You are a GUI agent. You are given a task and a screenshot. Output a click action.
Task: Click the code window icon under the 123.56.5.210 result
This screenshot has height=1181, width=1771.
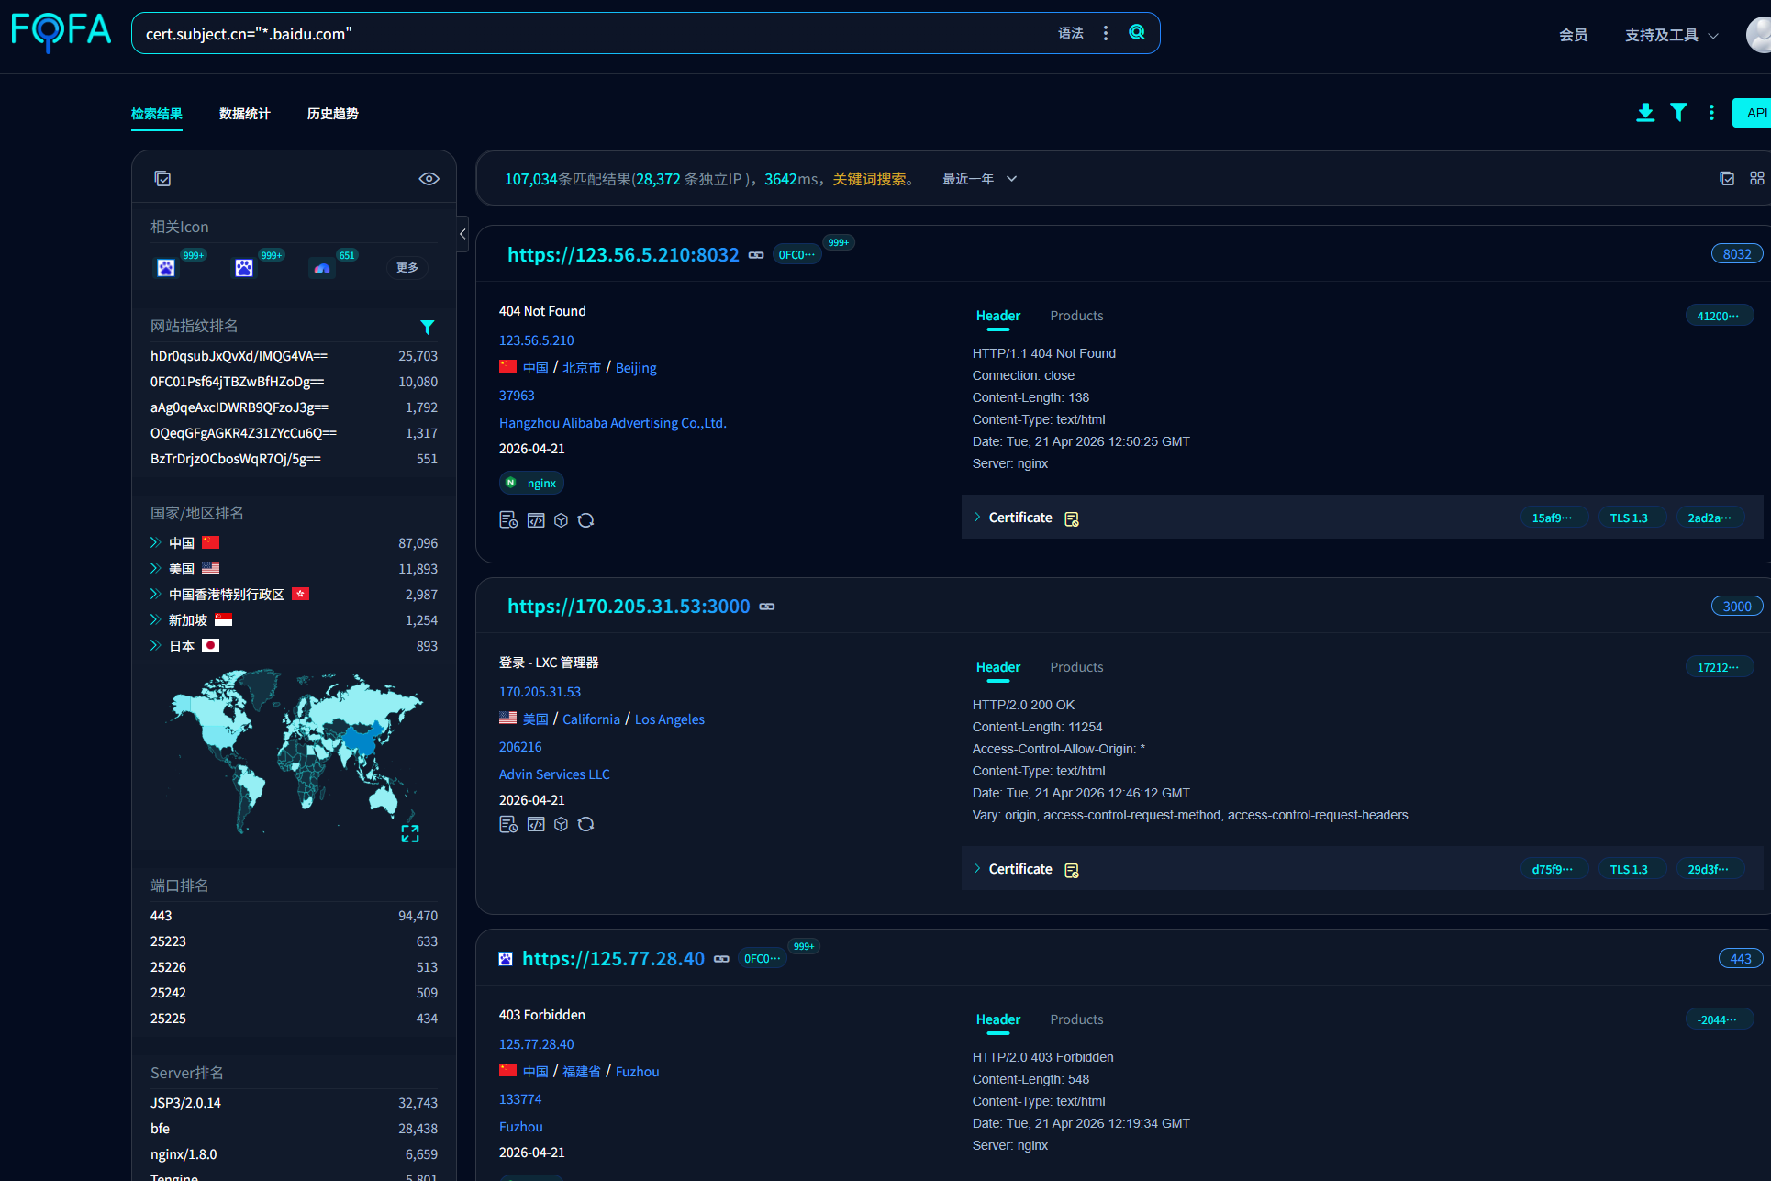tap(536, 520)
